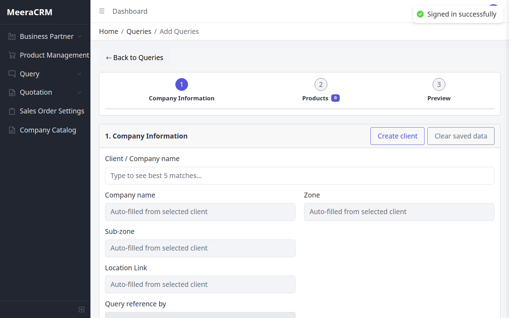
Task: Open Quotation menu item
Action: point(45,93)
